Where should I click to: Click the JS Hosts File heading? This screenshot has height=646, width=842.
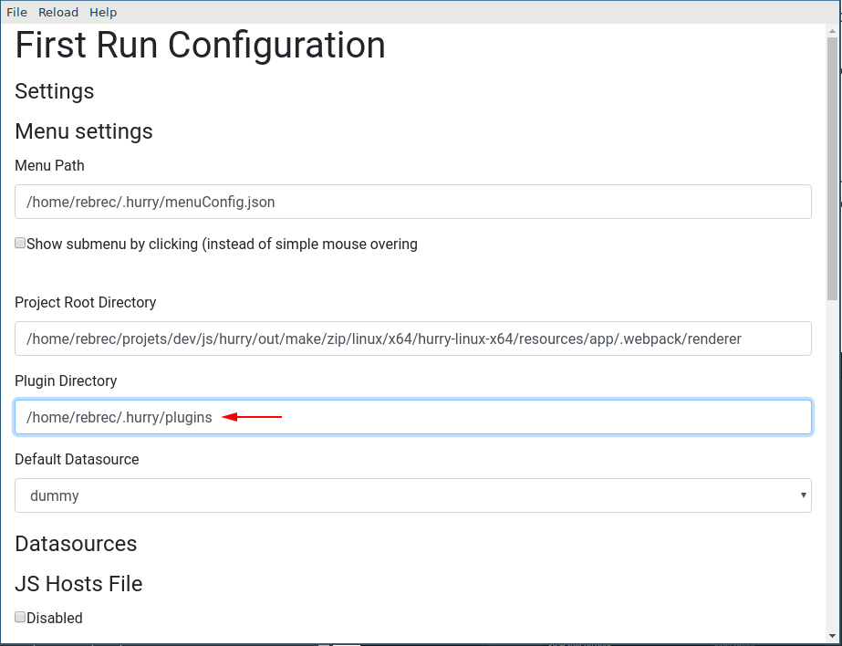[x=78, y=584]
